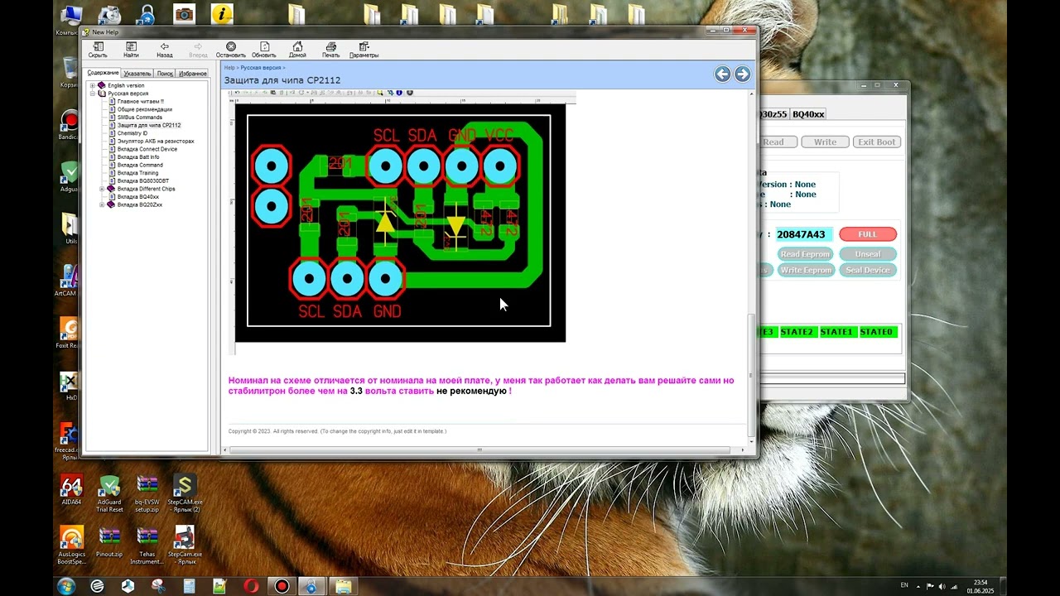Open Вкладка Command topic
Screen dimensions: 1060x596
pyautogui.click(x=140, y=165)
